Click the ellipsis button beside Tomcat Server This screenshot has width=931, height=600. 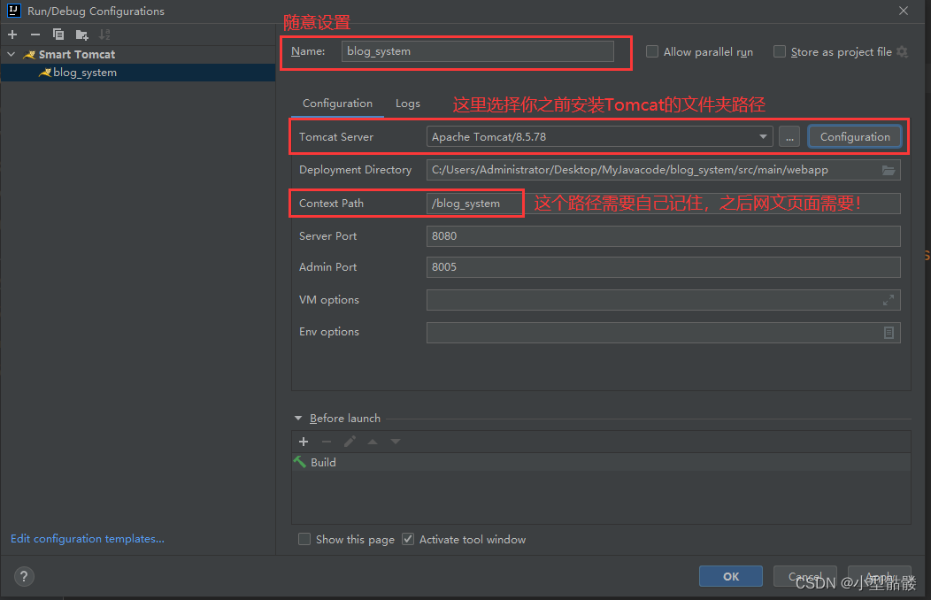(789, 136)
